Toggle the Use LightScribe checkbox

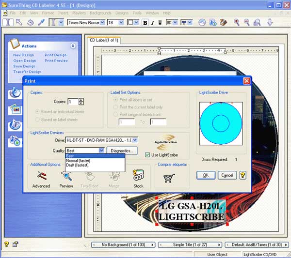click(x=147, y=155)
